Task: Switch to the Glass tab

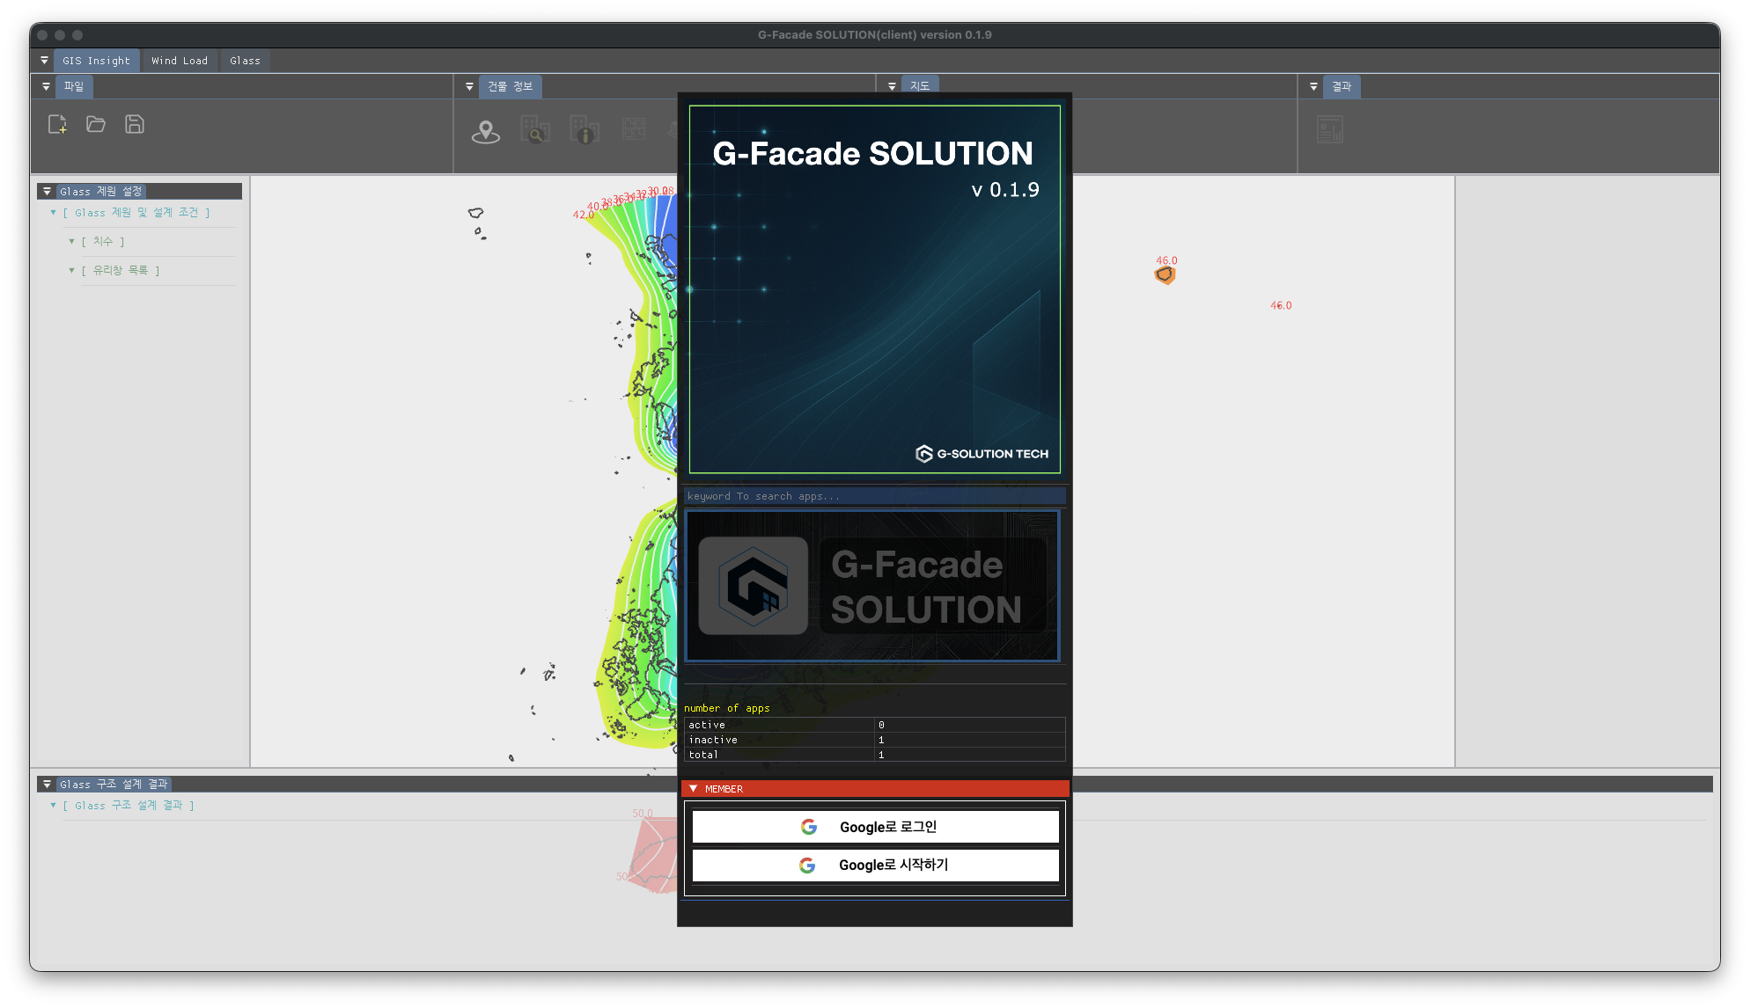Action: coord(245,61)
